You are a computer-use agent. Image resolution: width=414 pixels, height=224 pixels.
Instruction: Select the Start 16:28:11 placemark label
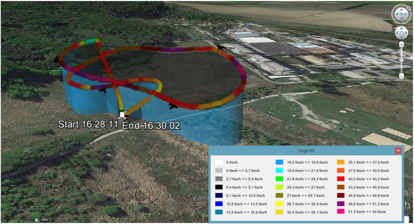click(x=88, y=124)
